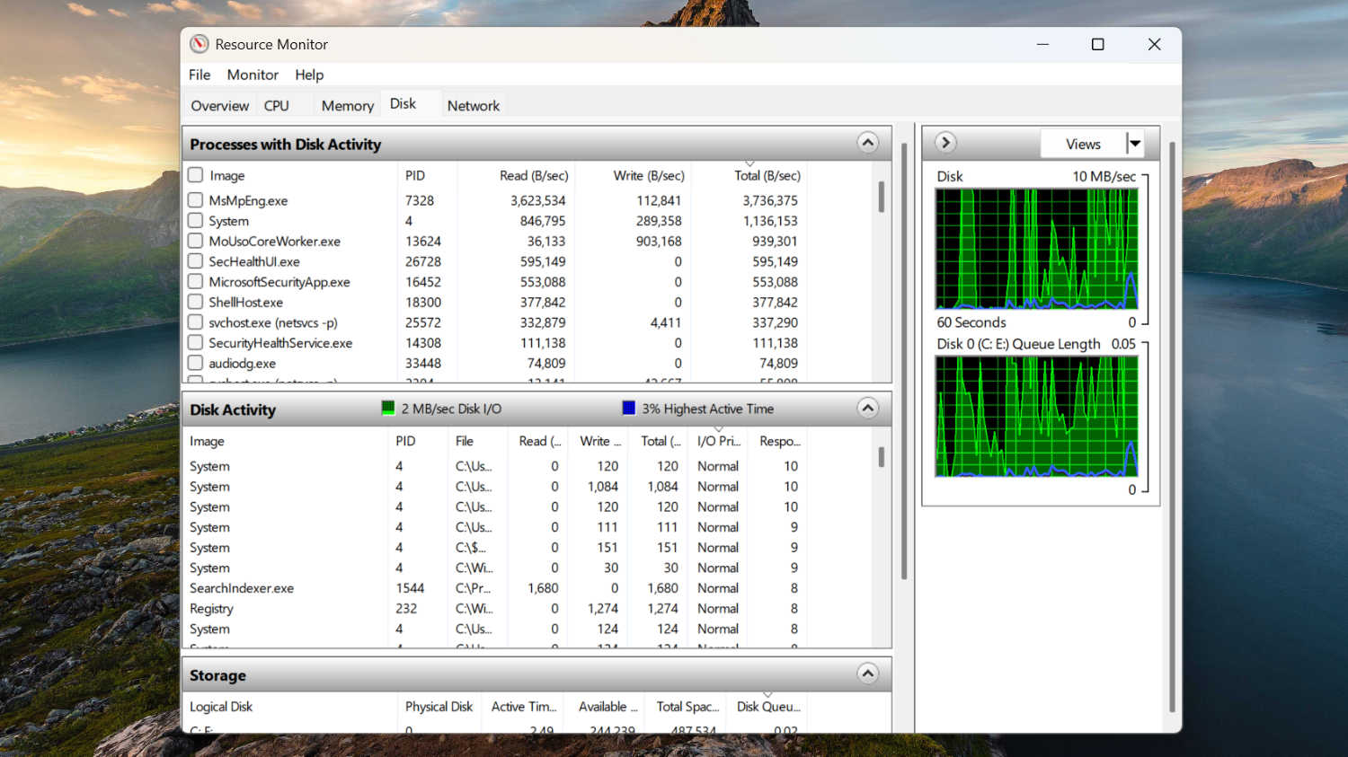Select all processes via Image header checkbox

click(x=195, y=175)
